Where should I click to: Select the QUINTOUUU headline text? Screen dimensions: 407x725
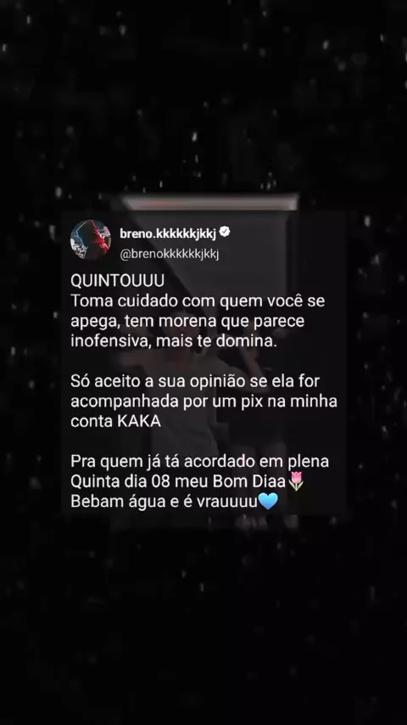(117, 281)
